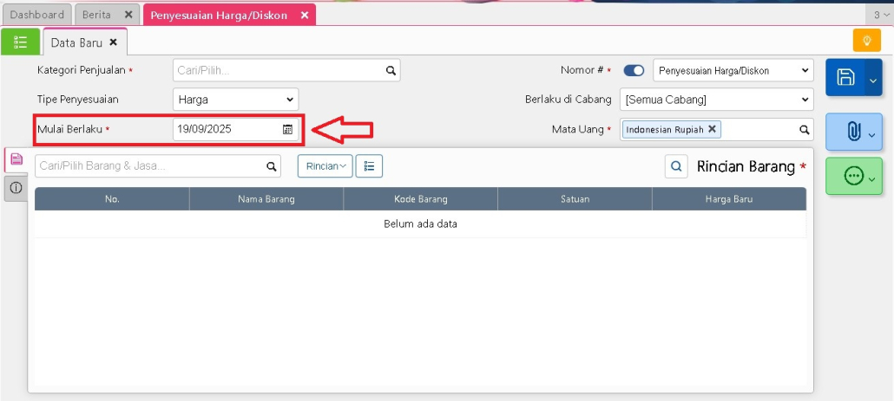This screenshot has height=401, width=894.
Task: Switch to the Berita tab
Action: click(96, 15)
